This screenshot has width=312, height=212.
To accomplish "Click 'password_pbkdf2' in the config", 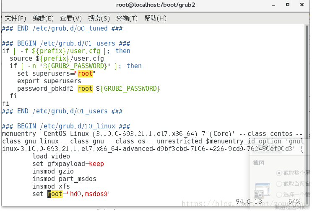I will [45, 89].
